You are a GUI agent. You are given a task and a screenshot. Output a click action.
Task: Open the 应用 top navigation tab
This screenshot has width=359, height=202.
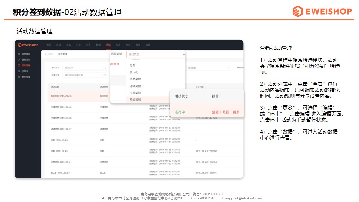tap(118, 45)
